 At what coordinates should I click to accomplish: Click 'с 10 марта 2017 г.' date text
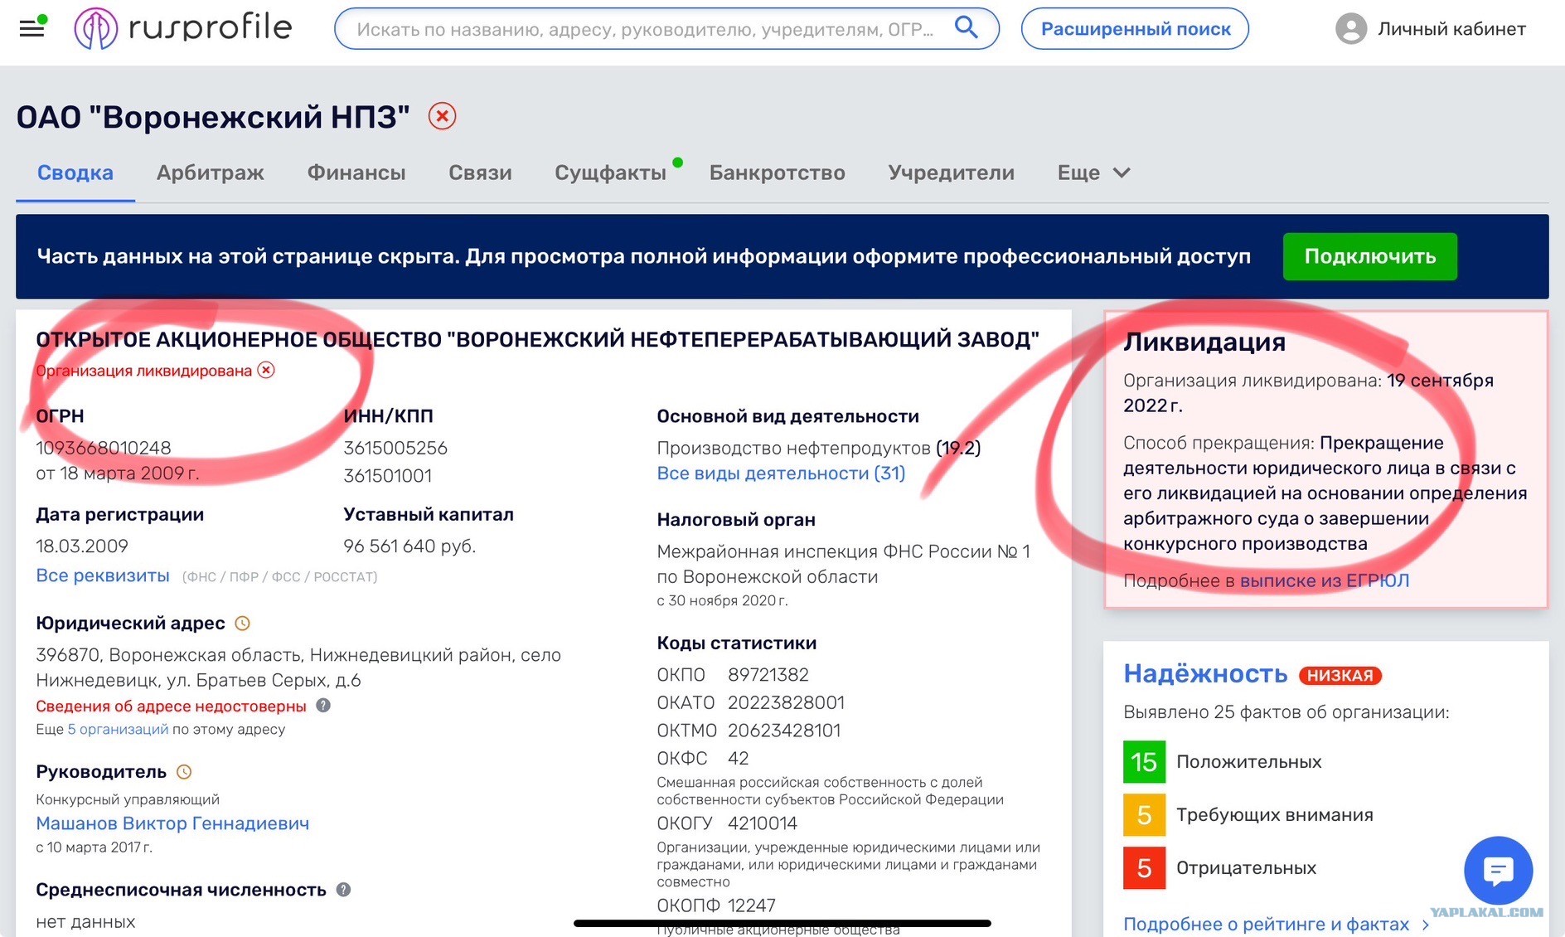94,847
